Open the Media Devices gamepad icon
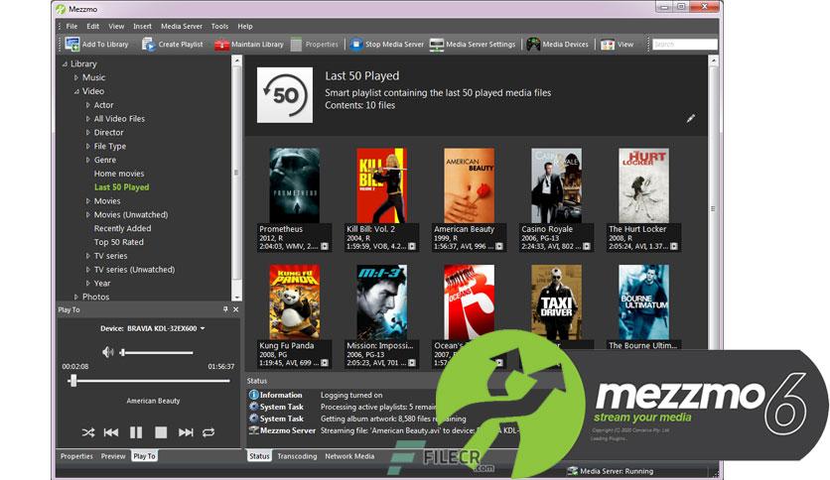This screenshot has width=830, height=480. 533,45
